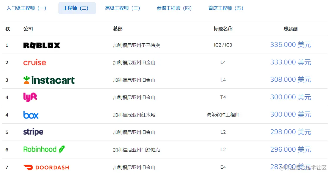The image size is (332, 176).
Task: Open Box's 300,000 美元 compensation link
Action: click(x=290, y=115)
